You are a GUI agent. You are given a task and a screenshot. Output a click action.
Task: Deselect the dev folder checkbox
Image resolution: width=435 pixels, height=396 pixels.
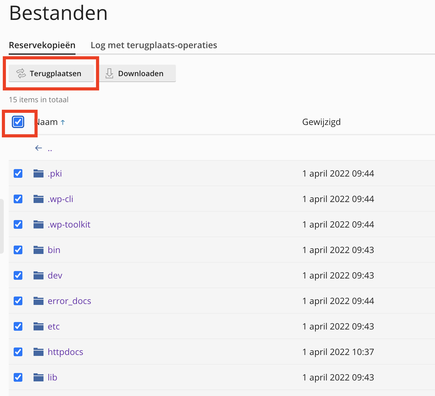[18, 275]
